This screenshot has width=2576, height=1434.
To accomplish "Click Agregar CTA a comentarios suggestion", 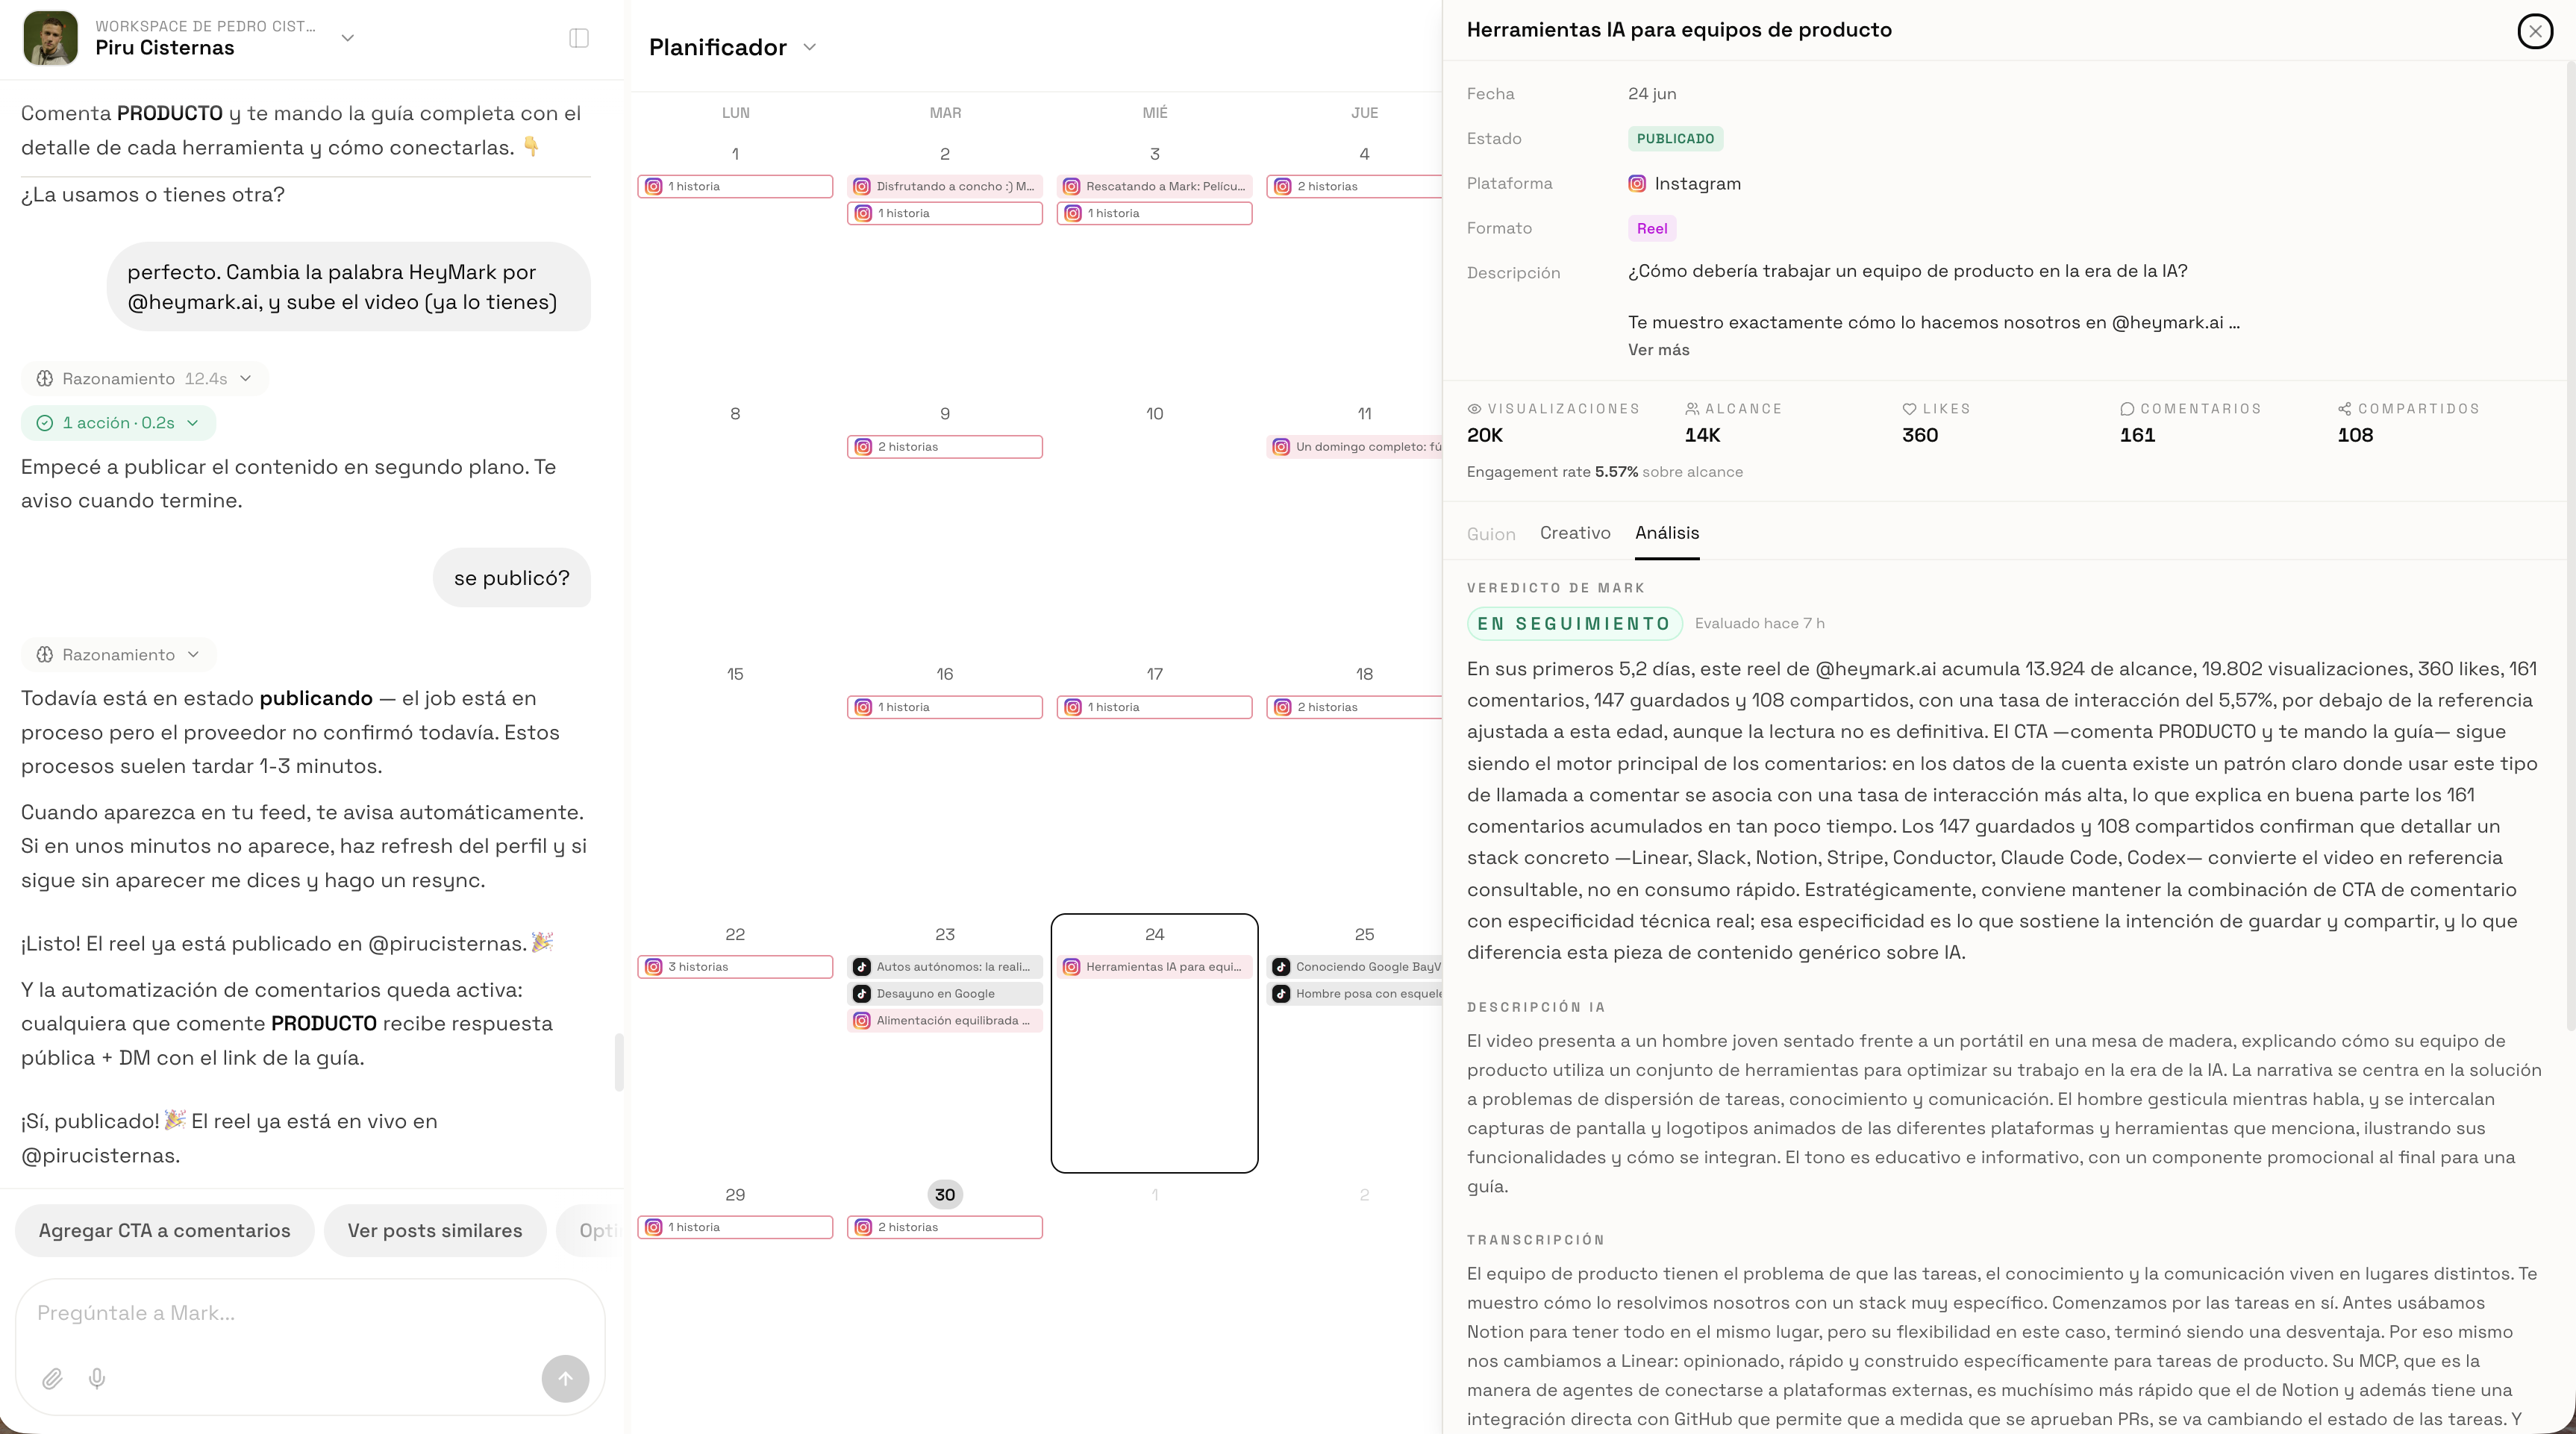I will coord(165,1231).
